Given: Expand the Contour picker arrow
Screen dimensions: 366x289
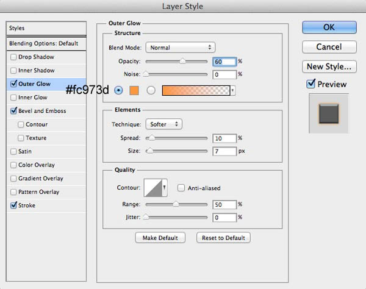Looking at the screenshot, I should pos(165,188).
